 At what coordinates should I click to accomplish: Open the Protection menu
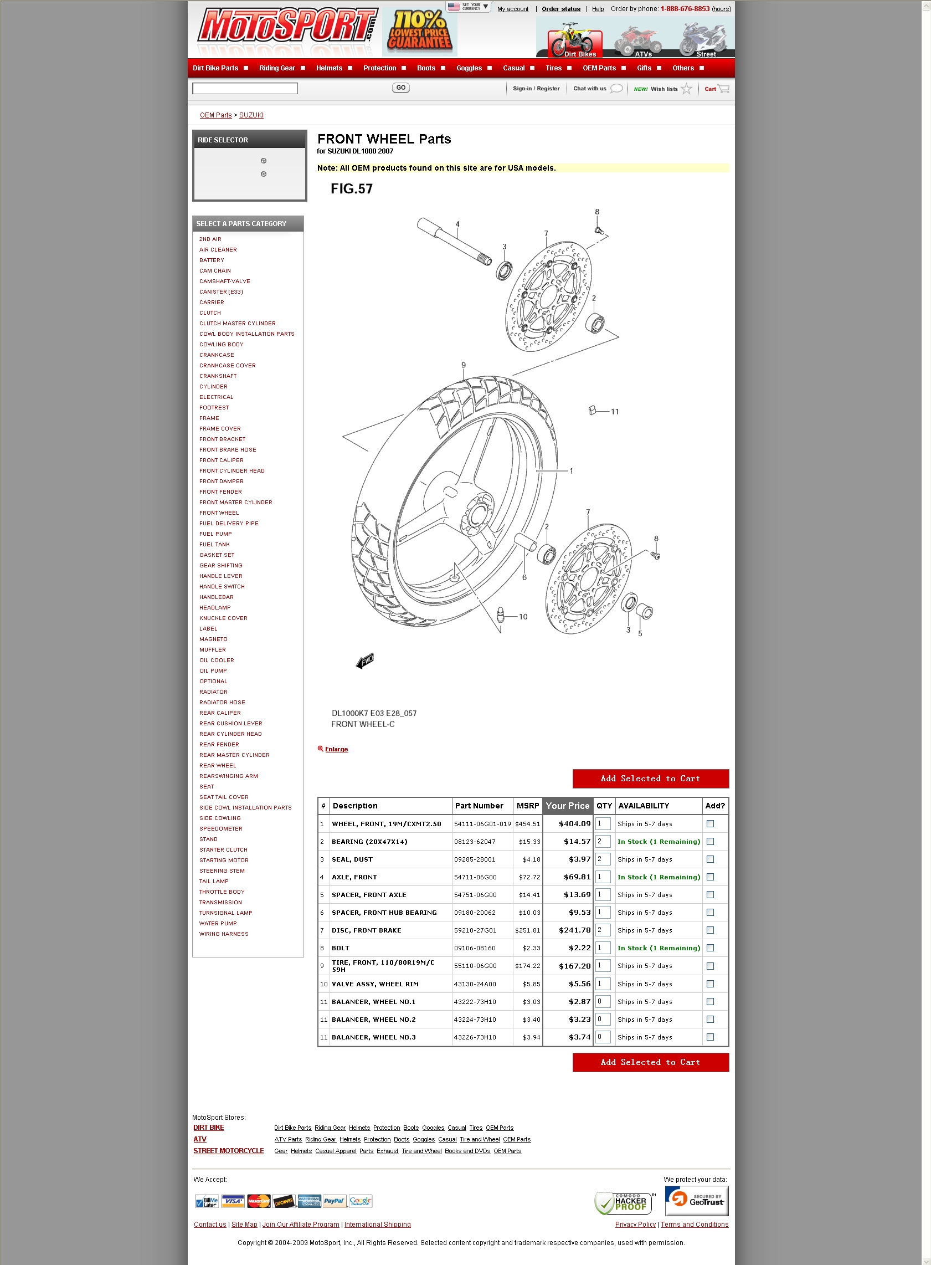379,68
